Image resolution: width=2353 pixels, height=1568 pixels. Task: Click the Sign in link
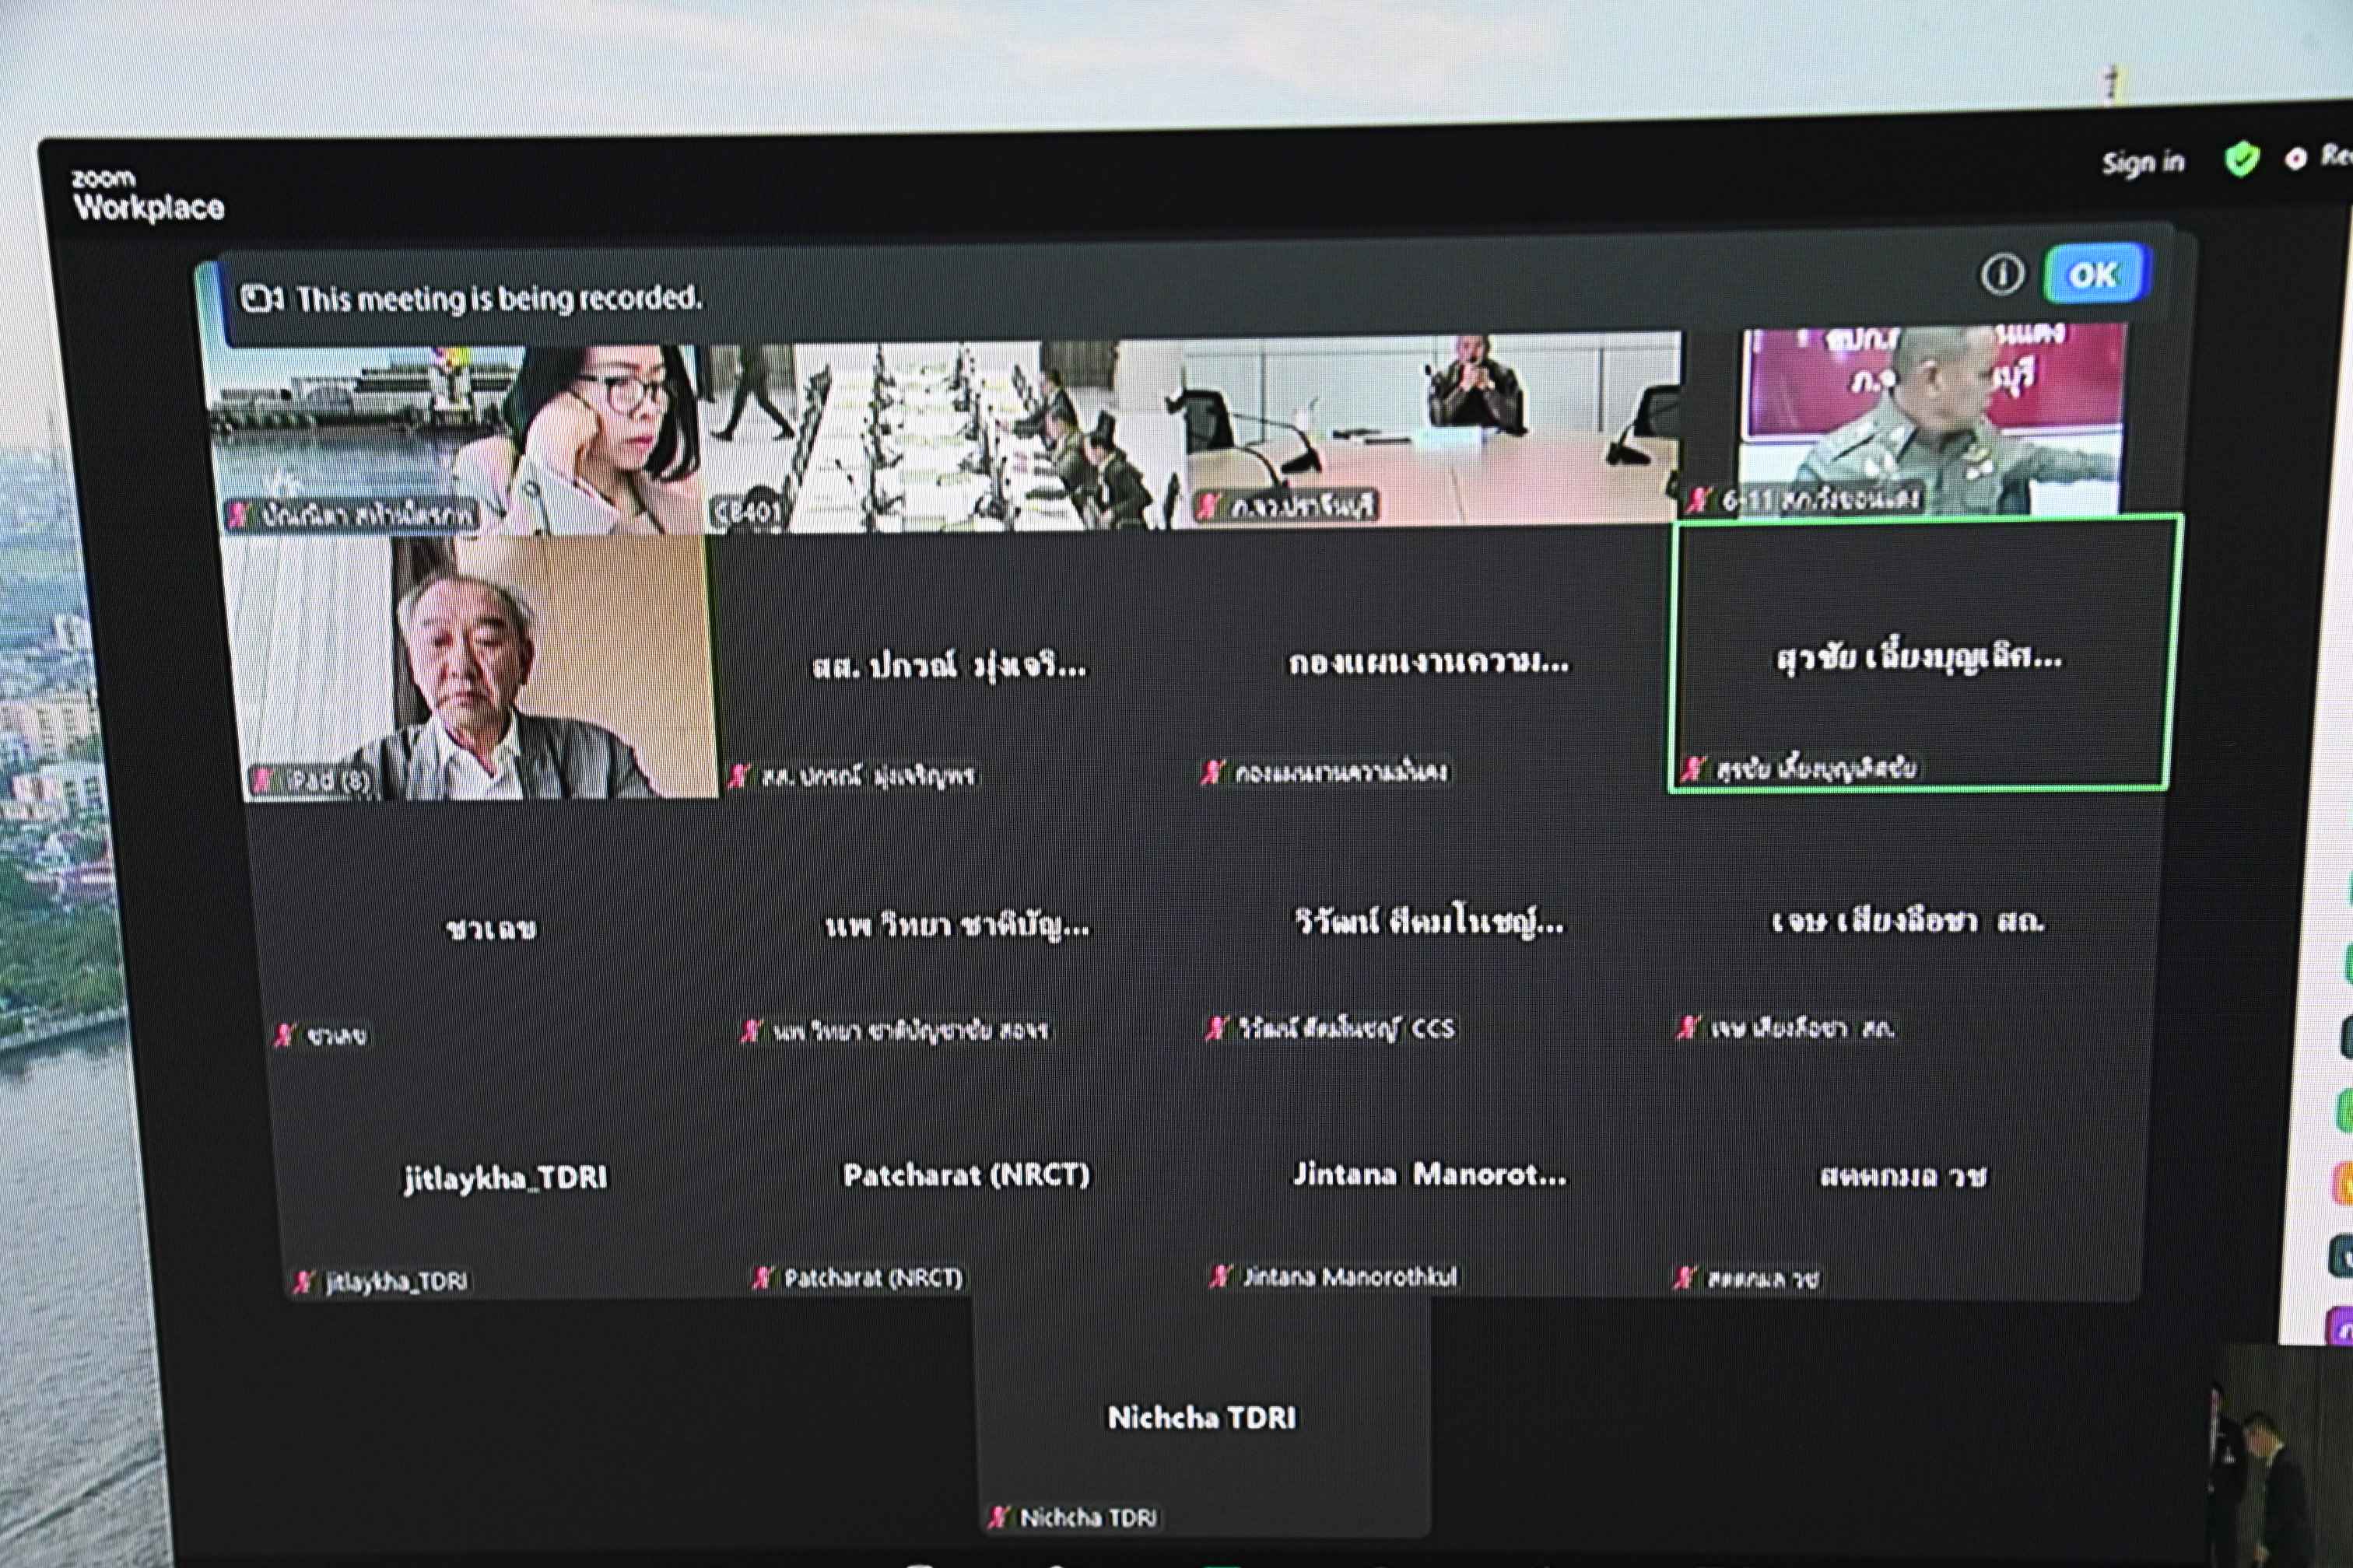2142,162
